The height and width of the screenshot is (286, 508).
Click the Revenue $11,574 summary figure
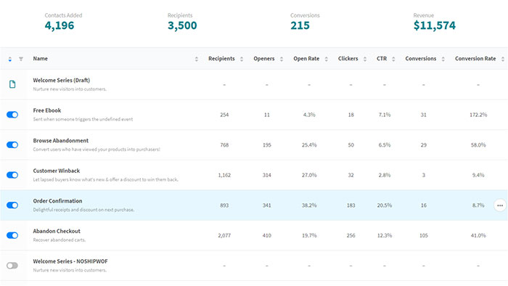click(x=435, y=25)
